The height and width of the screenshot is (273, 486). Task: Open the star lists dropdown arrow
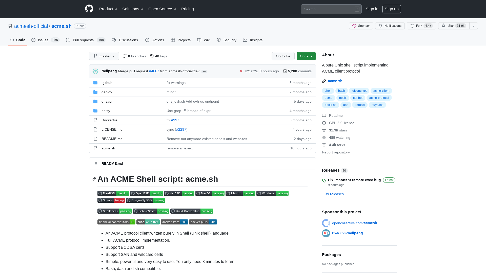click(x=474, y=26)
